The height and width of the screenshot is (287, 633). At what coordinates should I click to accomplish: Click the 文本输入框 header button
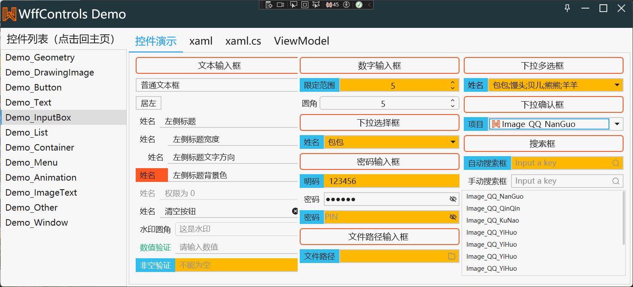pos(217,66)
